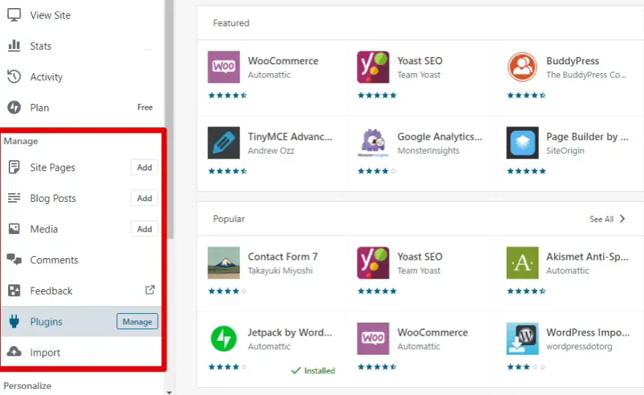This screenshot has width=644, height=395.
Task: Click the Media image icon
Action: [x=14, y=229]
